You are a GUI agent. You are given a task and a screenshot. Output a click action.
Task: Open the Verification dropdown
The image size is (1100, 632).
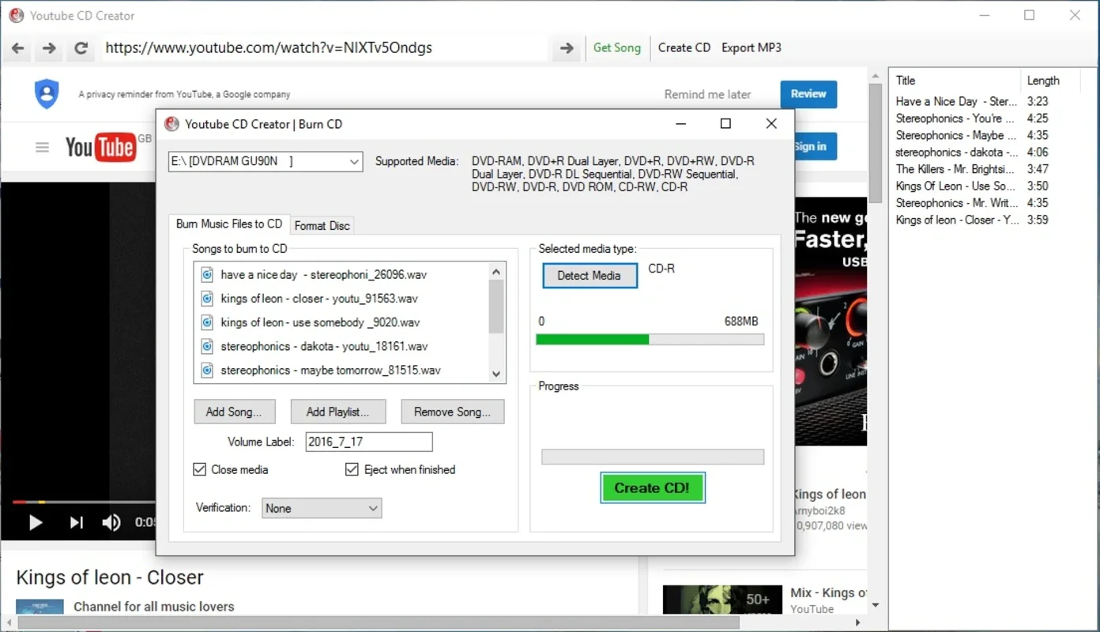pos(322,508)
